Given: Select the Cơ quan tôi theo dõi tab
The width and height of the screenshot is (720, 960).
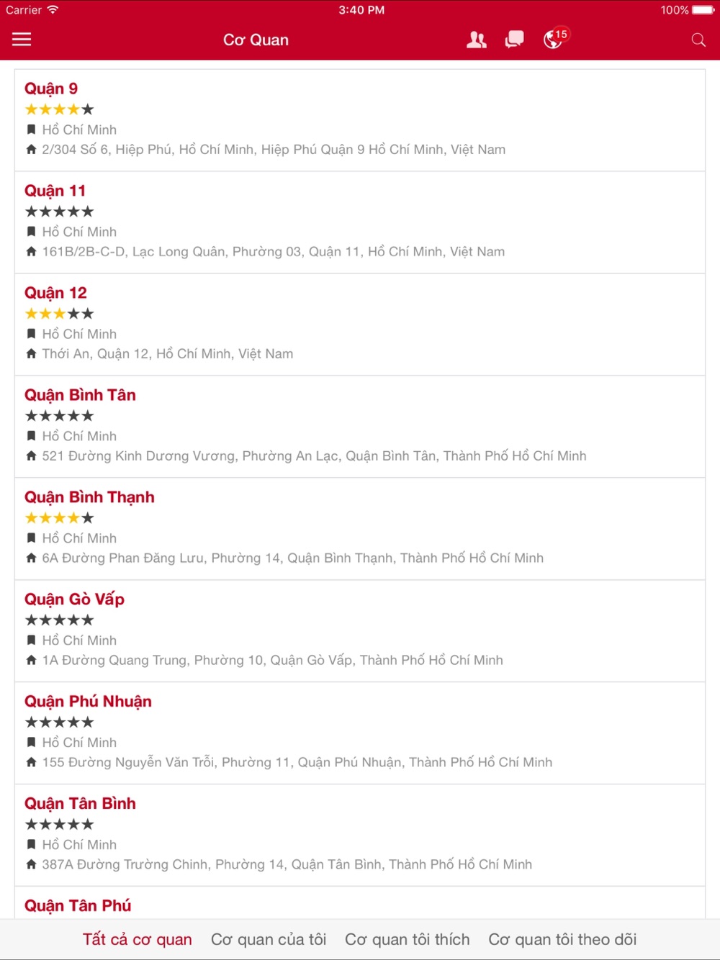Looking at the screenshot, I should 562,939.
